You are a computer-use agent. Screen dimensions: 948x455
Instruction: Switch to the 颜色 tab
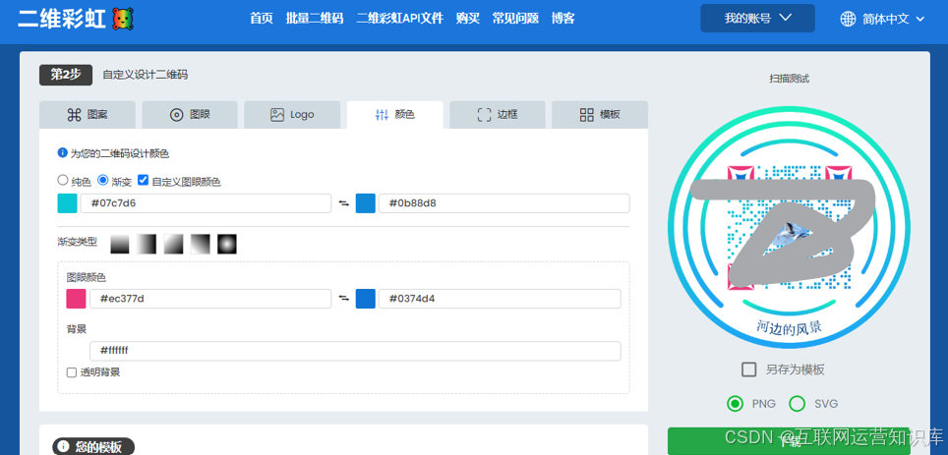pyautogui.click(x=394, y=115)
